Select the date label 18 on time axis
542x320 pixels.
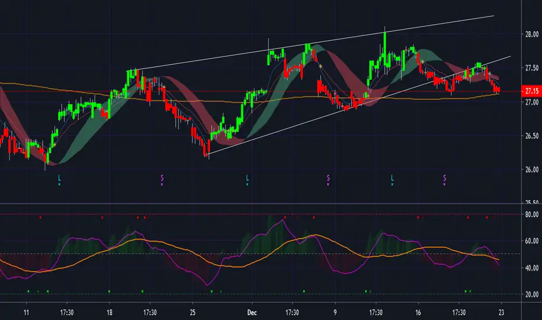coord(109,313)
